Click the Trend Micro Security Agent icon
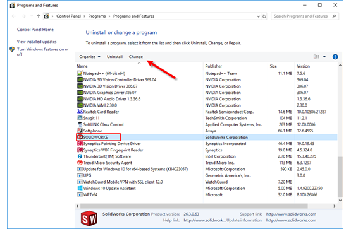 coord(80,163)
